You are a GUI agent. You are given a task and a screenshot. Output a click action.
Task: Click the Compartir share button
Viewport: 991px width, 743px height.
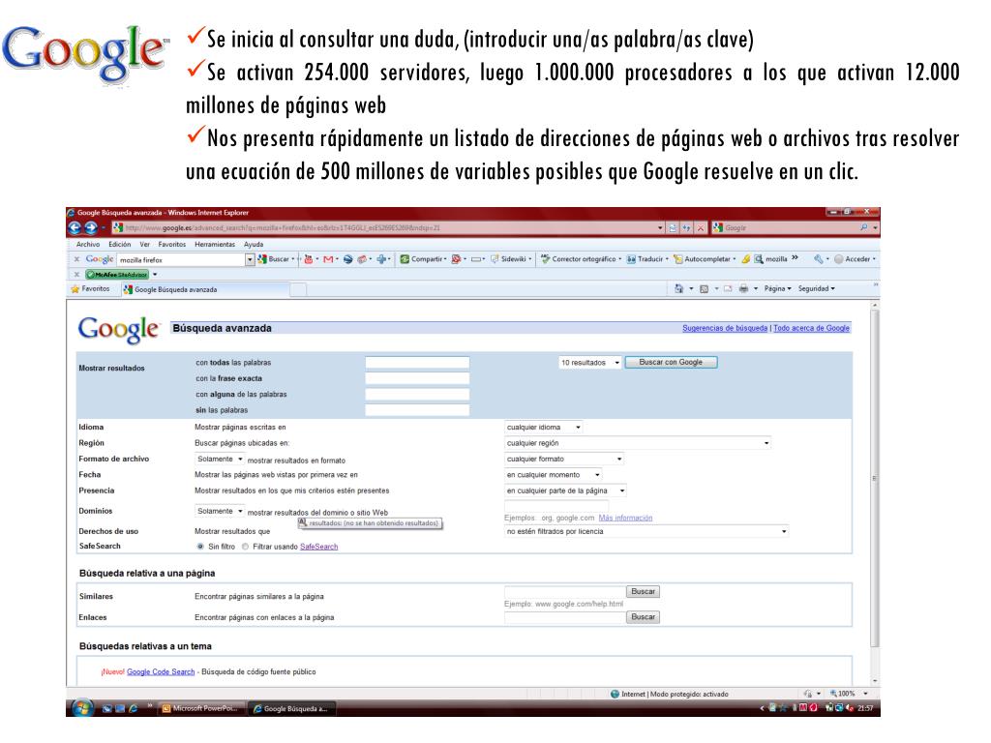click(x=423, y=259)
